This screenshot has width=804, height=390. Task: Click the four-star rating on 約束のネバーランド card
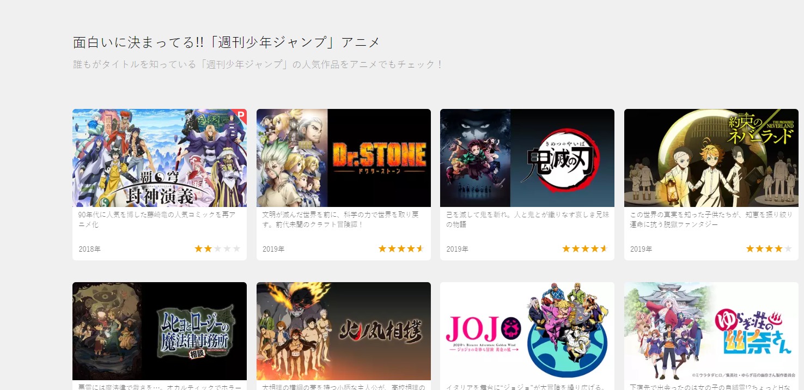tap(769, 249)
